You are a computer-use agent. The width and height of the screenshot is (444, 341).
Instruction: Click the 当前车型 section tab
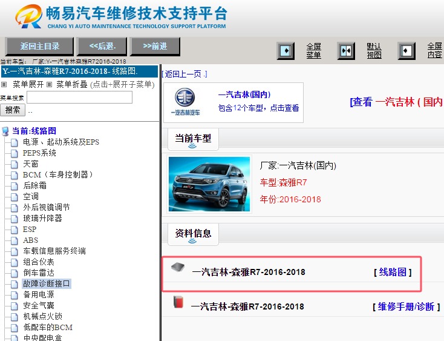click(193, 139)
